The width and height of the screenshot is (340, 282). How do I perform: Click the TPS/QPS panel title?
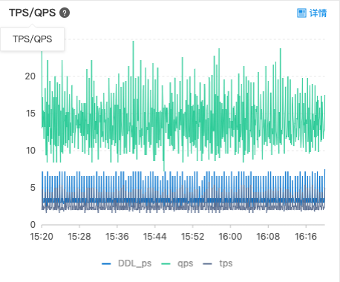32,13
